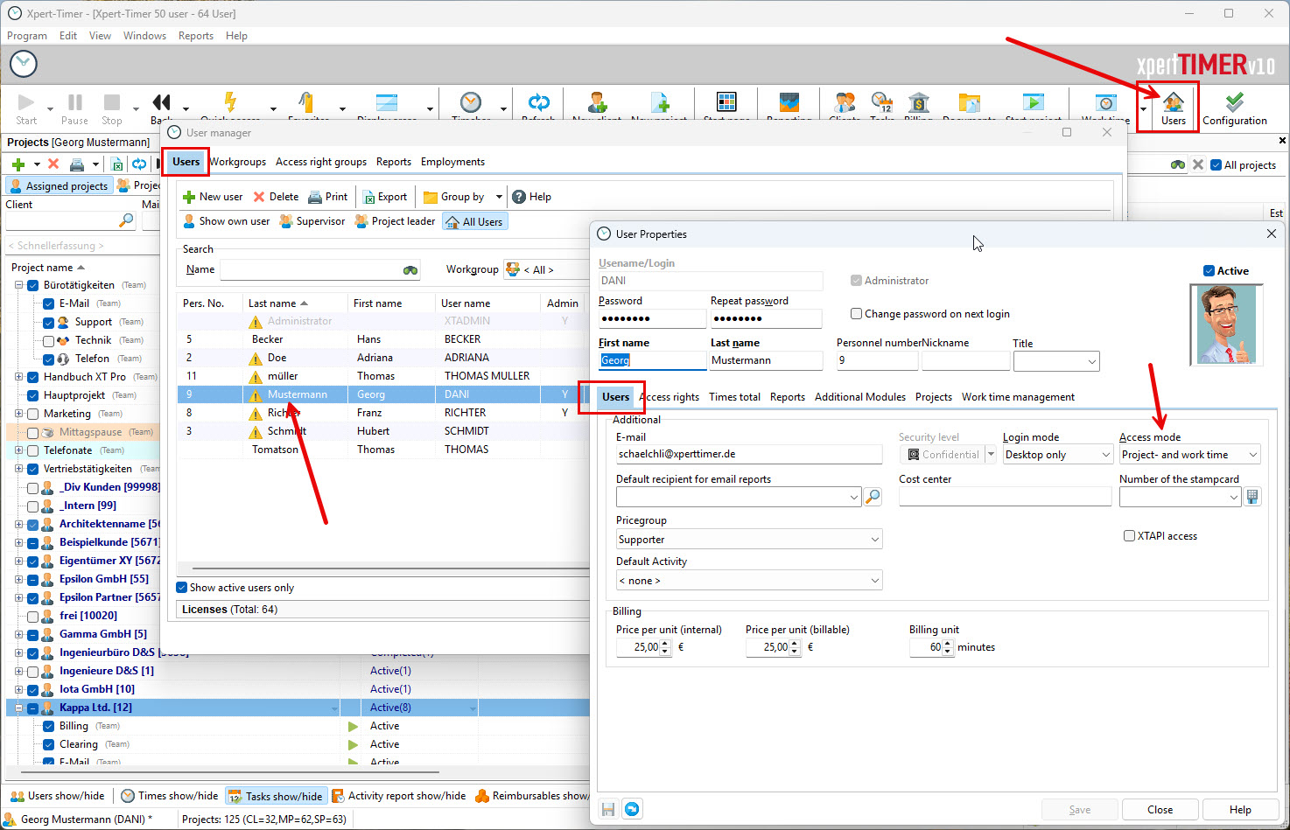Click the stampcard calculator icon
Viewport: 1290px width, 830px height.
(1252, 497)
